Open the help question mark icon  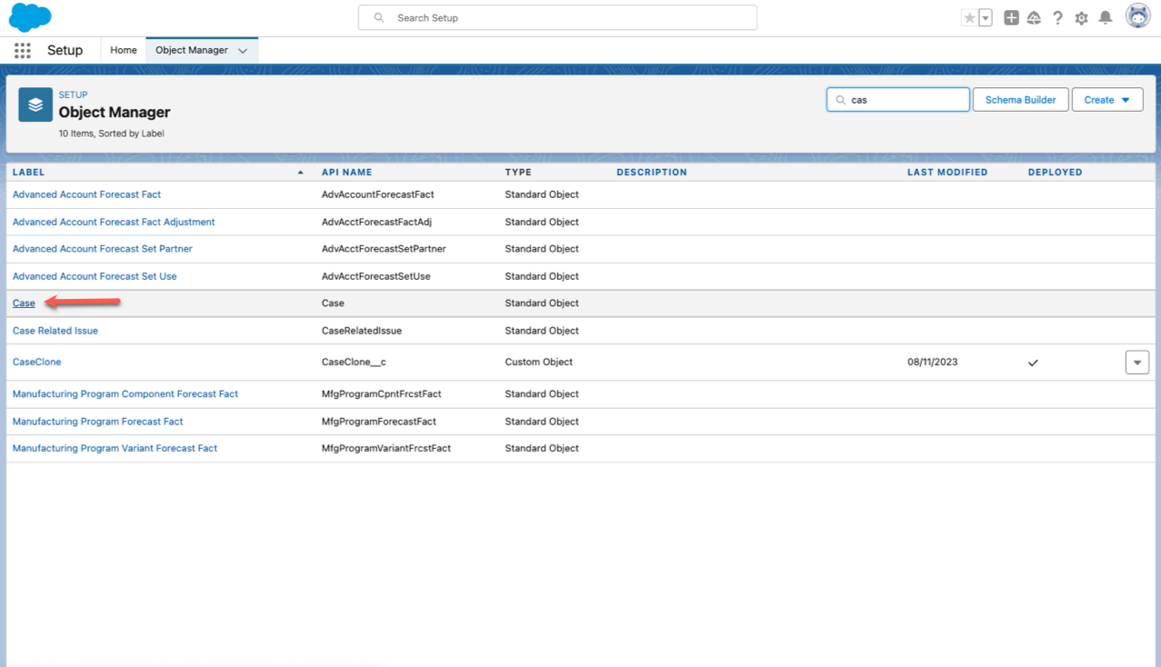click(1057, 18)
